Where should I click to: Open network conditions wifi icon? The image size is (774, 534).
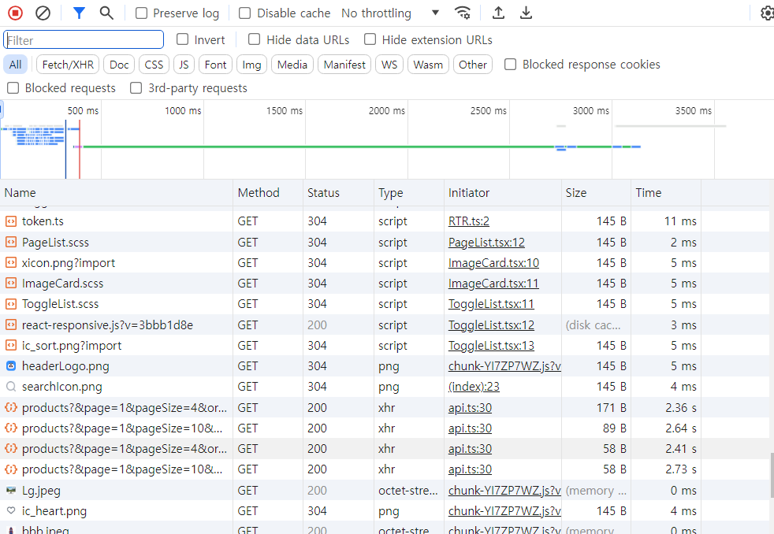[x=462, y=13]
